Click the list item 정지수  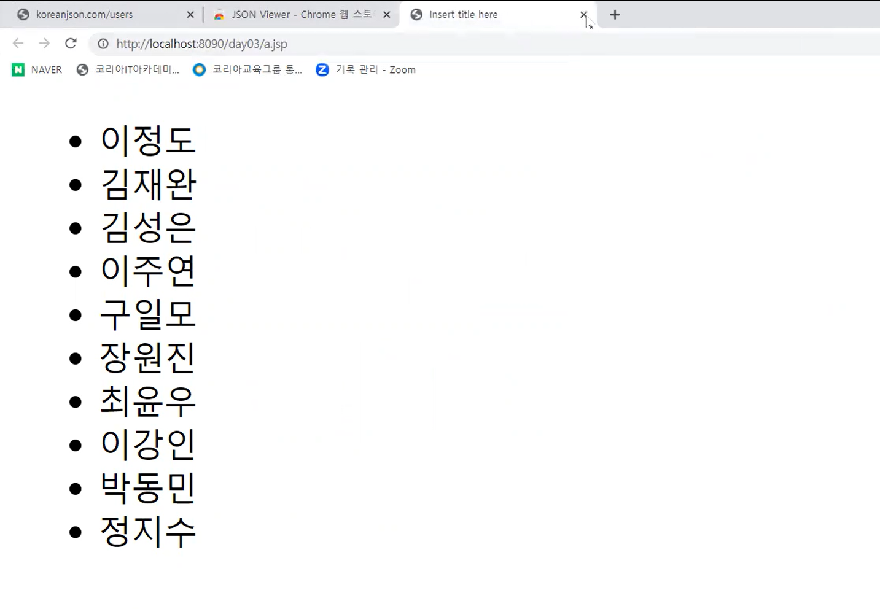tap(148, 531)
